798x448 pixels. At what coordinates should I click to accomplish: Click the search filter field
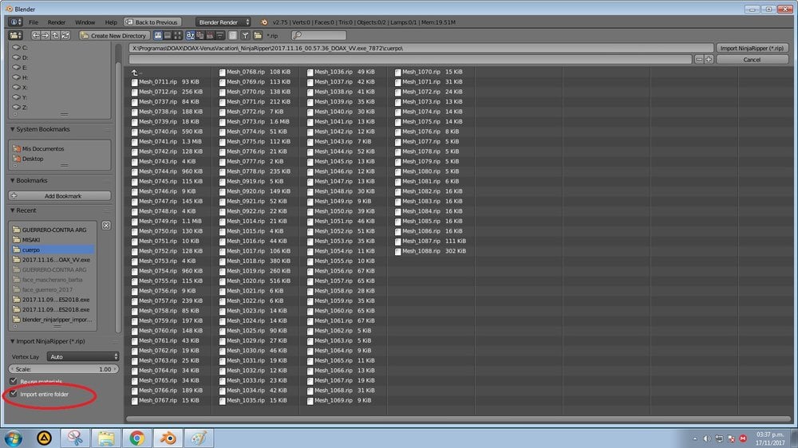(x=319, y=36)
